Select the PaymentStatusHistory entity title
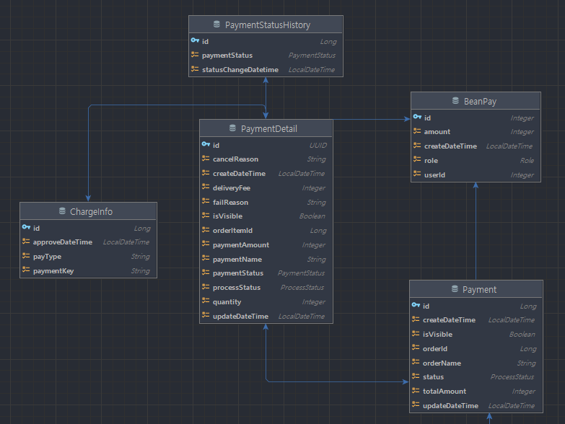565x424 pixels. point(267,25)
